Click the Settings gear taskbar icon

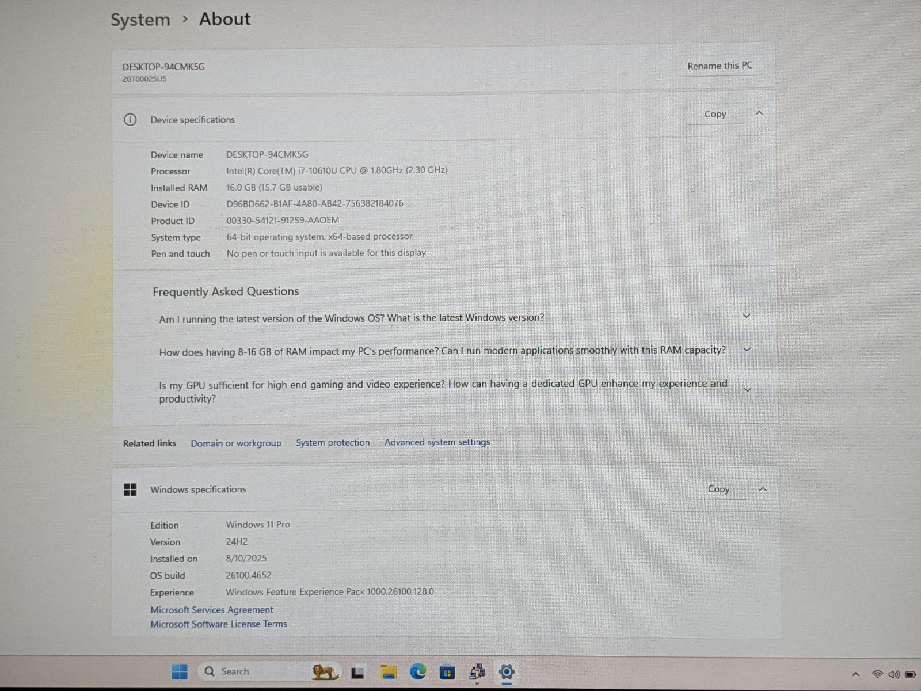tap(507, 672)
